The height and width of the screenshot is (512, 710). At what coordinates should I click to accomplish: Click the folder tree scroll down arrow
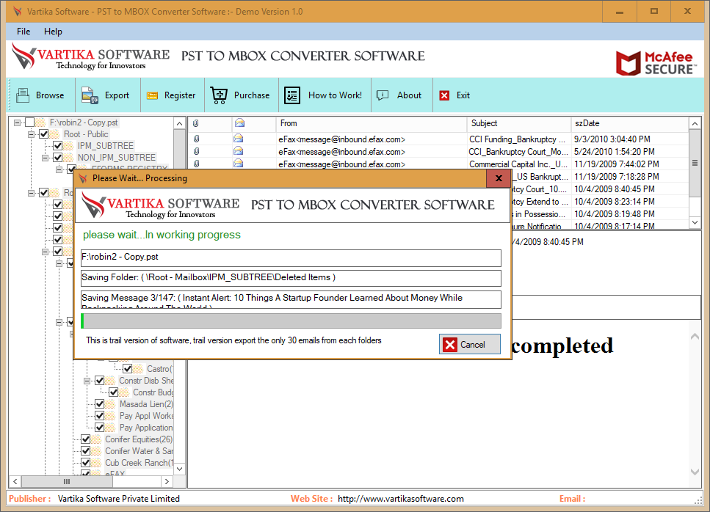pos(179,469)
